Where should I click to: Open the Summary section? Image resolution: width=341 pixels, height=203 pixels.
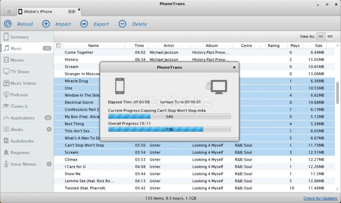click(27, 37)
